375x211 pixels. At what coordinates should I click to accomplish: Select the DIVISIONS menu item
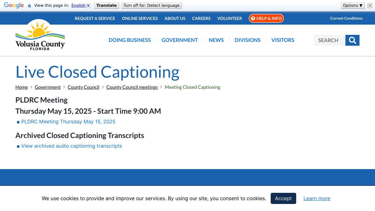coord(247,40)
